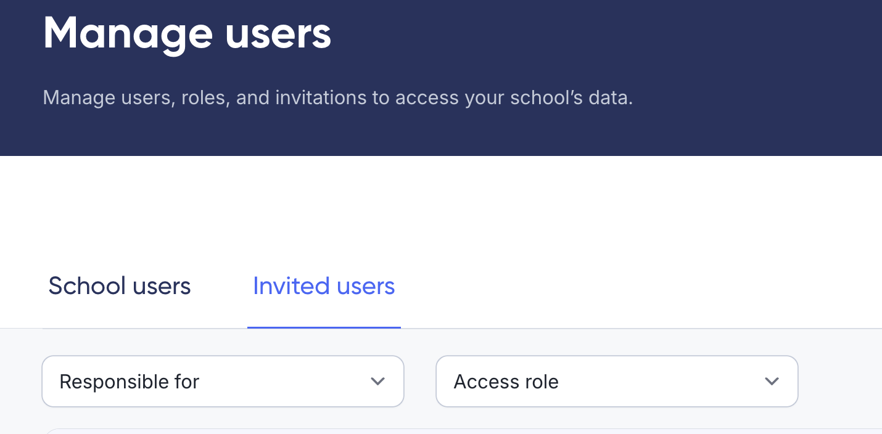Open the Access role dropdown
This screenshot has width=882, height=434.
tap(617, 382)
